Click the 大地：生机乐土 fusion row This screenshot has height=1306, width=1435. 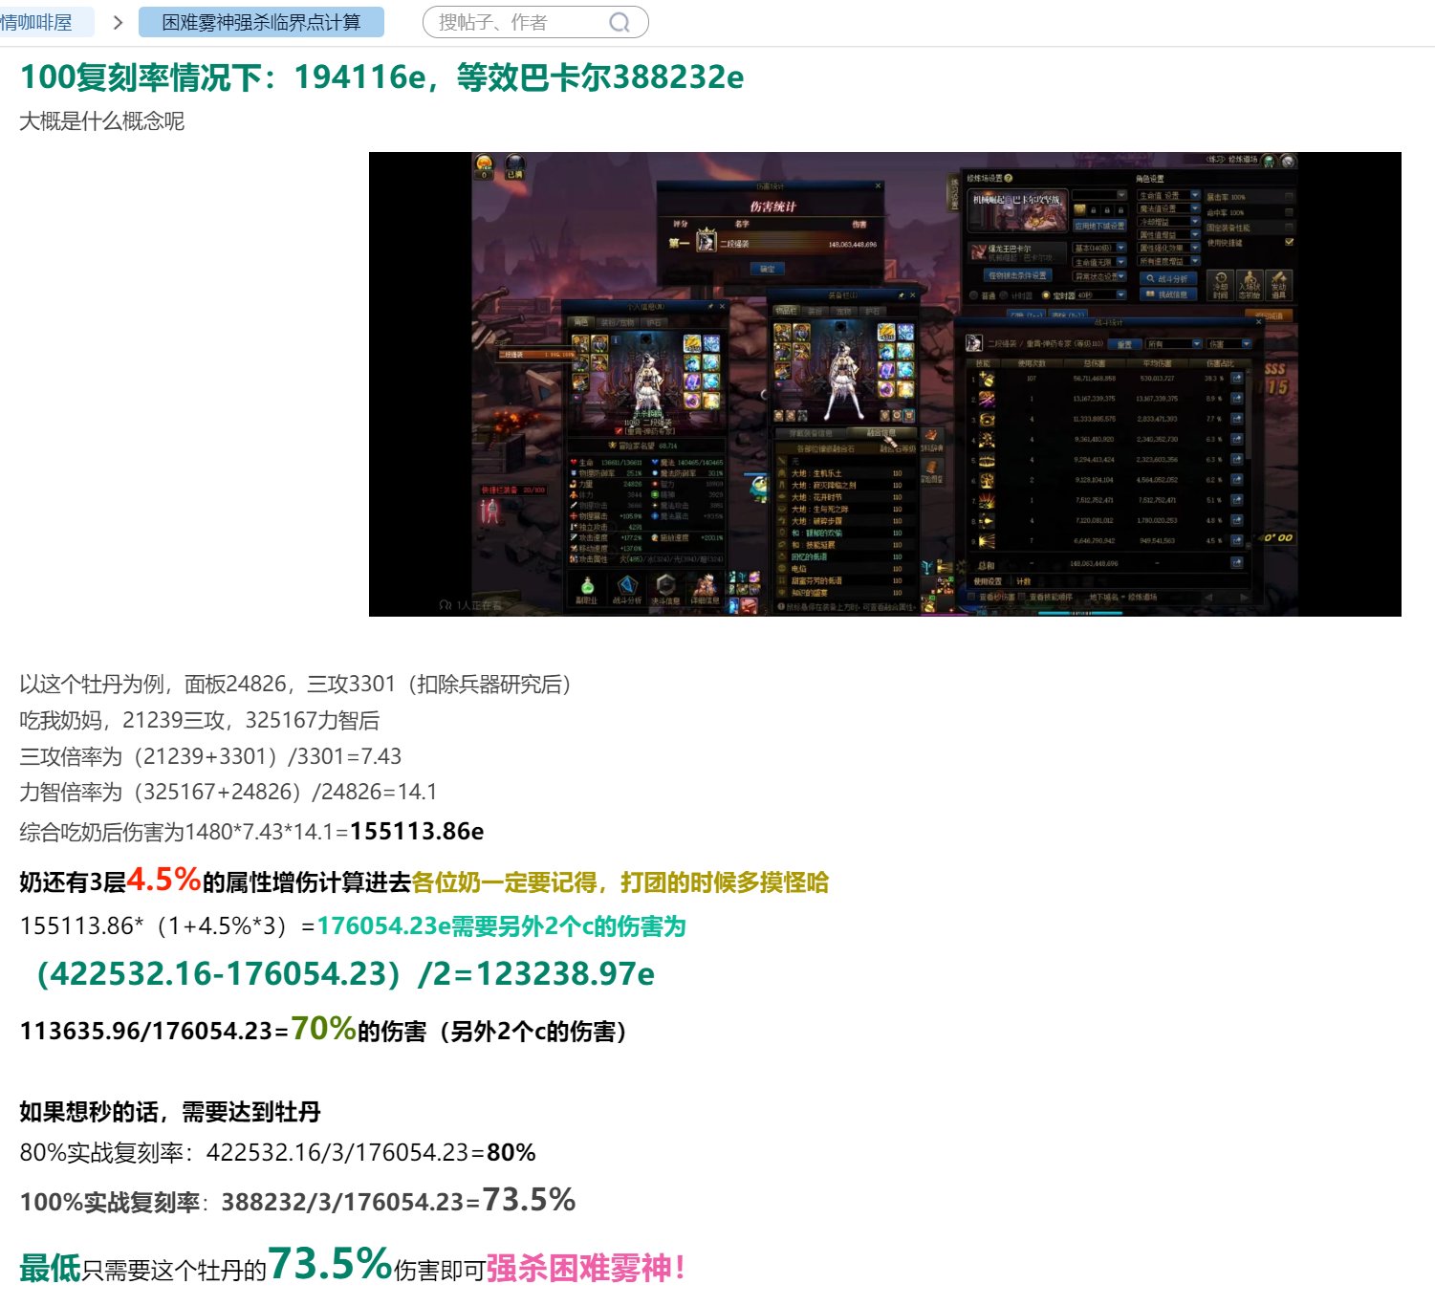coord(845,473)
